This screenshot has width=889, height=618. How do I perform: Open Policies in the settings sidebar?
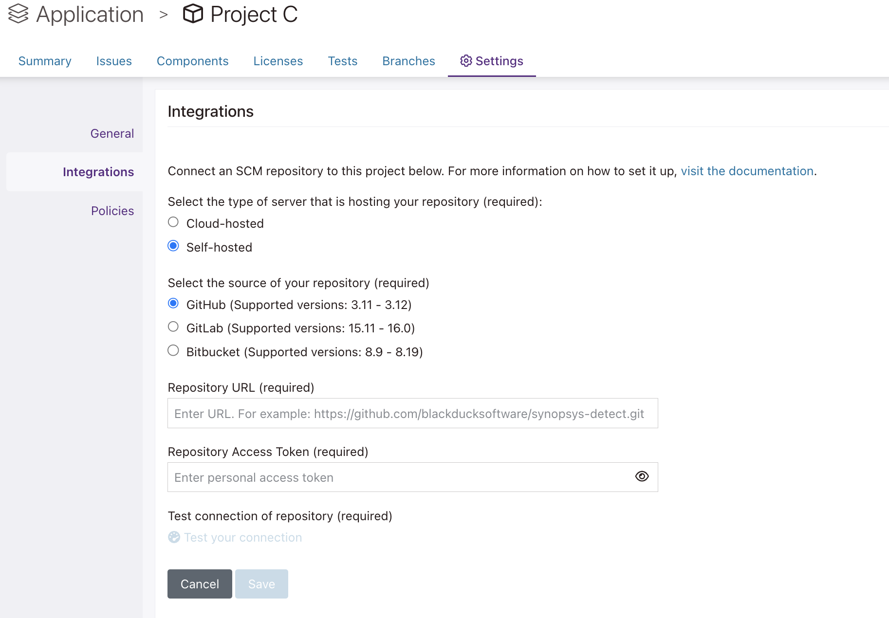[112, 211]
